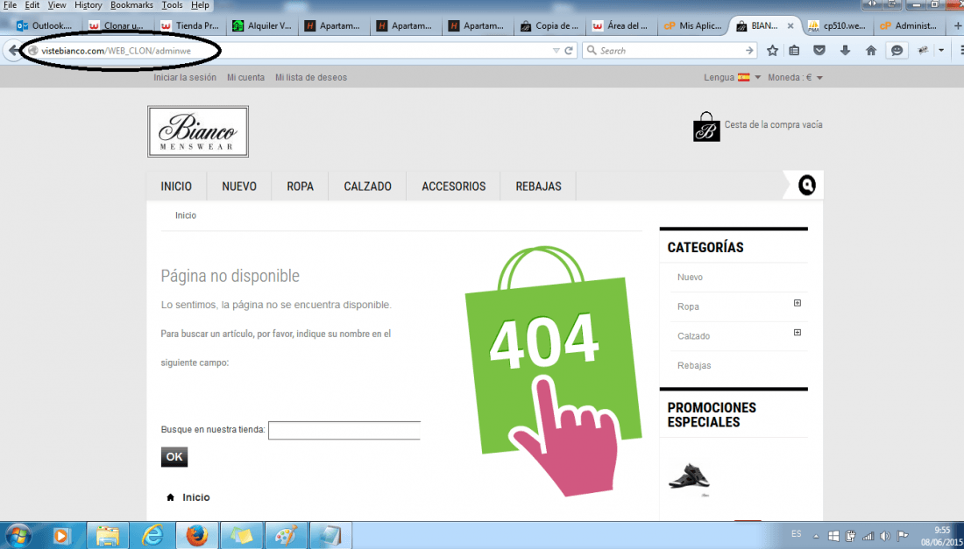The width and height of the screenshot is (964, 549).
Task: Go to INICIO in the navigation
Action: (176, 187)
